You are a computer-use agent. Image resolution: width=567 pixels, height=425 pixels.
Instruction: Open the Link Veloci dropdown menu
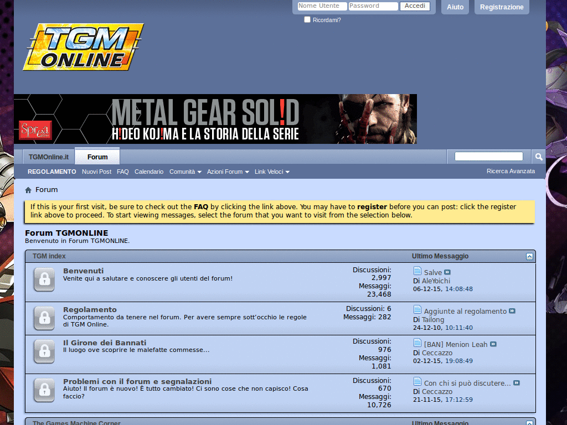pos(272,172)
